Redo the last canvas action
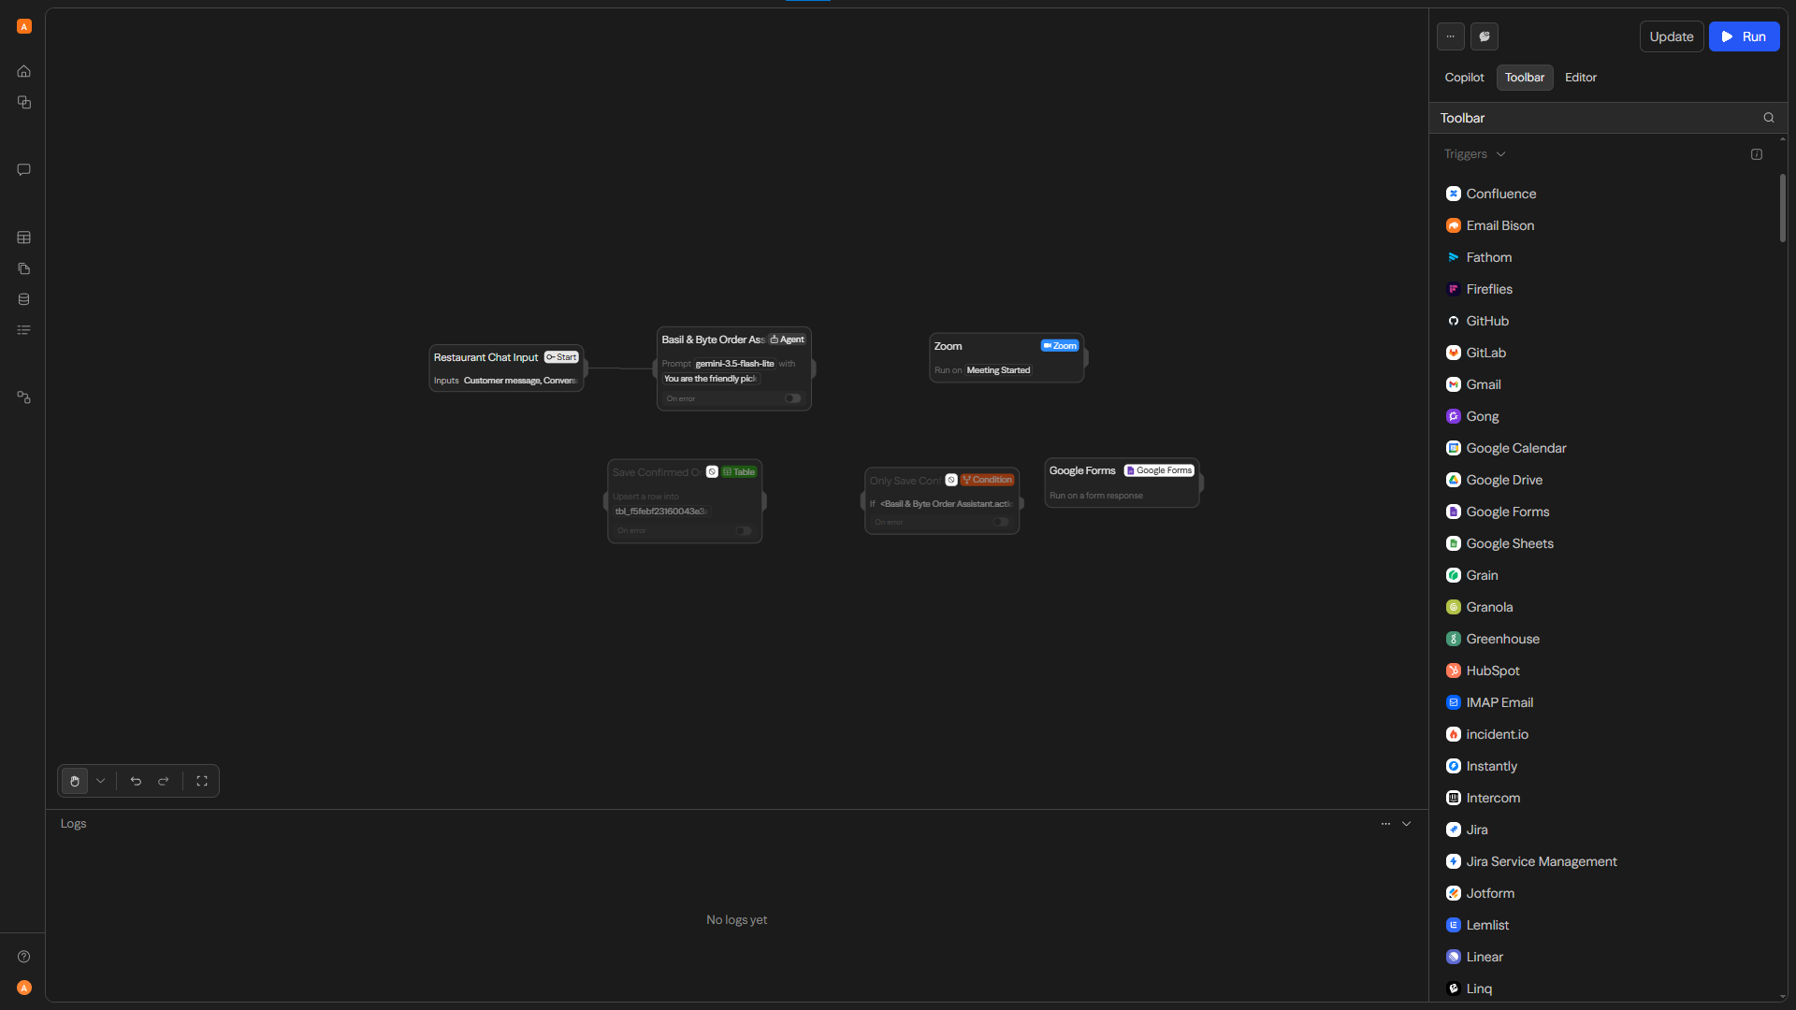This screenshot has height=1010, width=1796. (x=164, y=781)
